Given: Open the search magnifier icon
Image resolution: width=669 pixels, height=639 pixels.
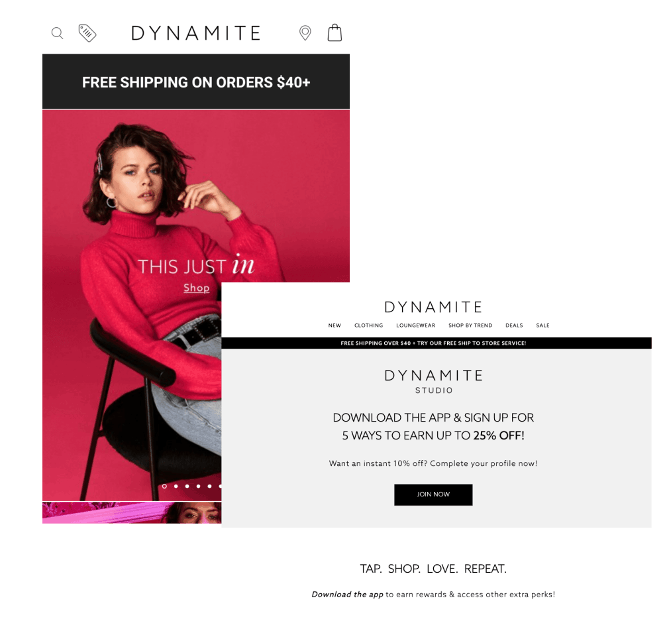Looking at the screenshot, I should pyautogui.click(x=57, y=33).
